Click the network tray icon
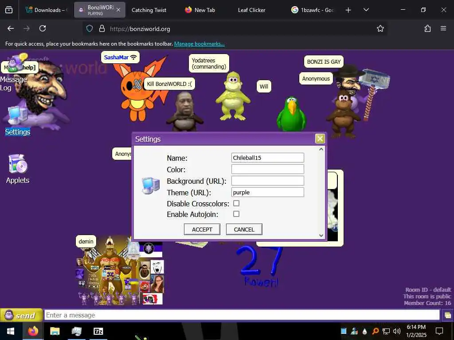Screen dimensions: 454x340 (386, 331)
